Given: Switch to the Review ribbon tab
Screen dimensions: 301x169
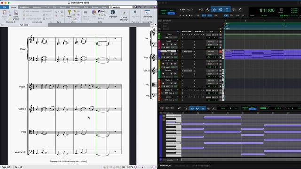Looking at the screenshot, I should [95, 7].
